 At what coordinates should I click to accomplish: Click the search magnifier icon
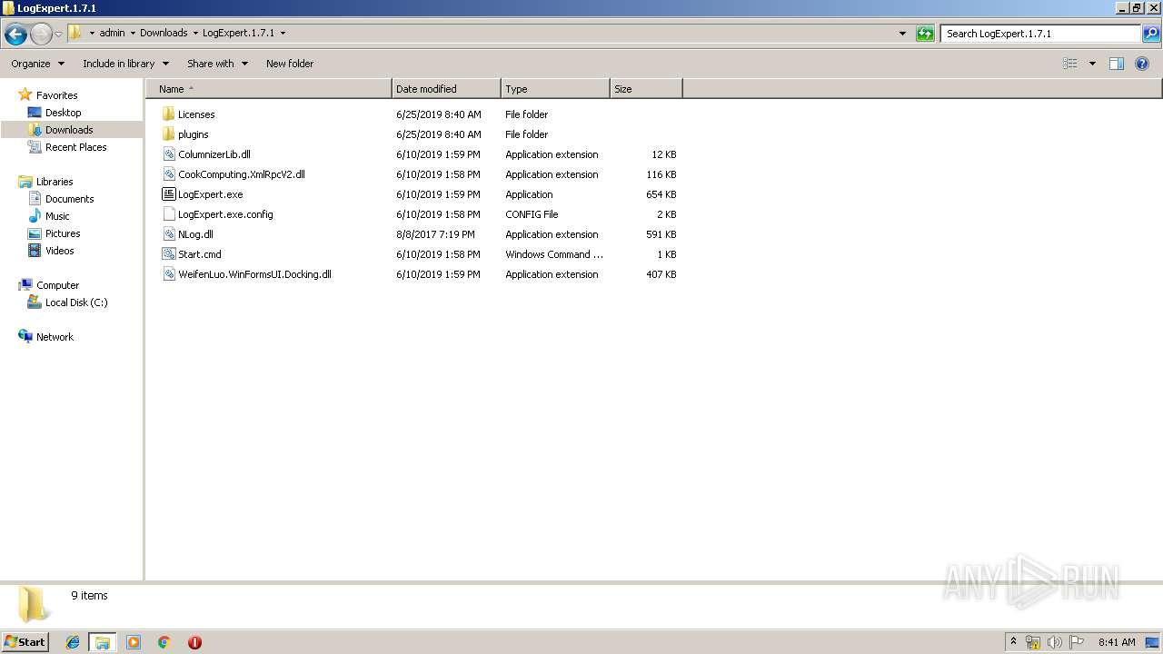pyautogui.click(x=1151, y=34)
